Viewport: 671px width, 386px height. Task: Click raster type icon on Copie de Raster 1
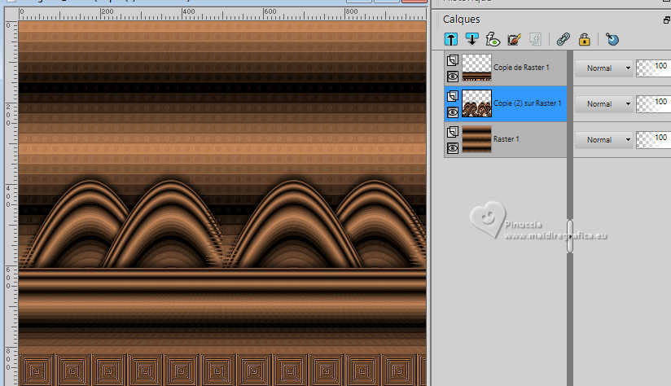(453, 60)
